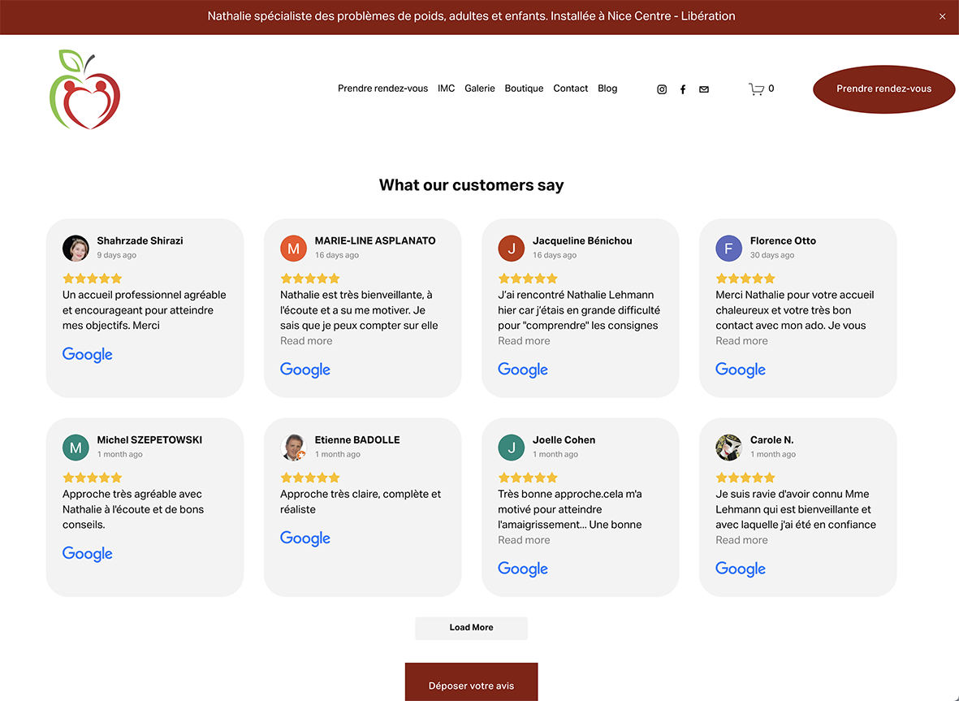Click the Etienne BADOLLE reviewer name
Image resolution: width=959 pixels, height=701 pixels.
[x=357, y=440]
